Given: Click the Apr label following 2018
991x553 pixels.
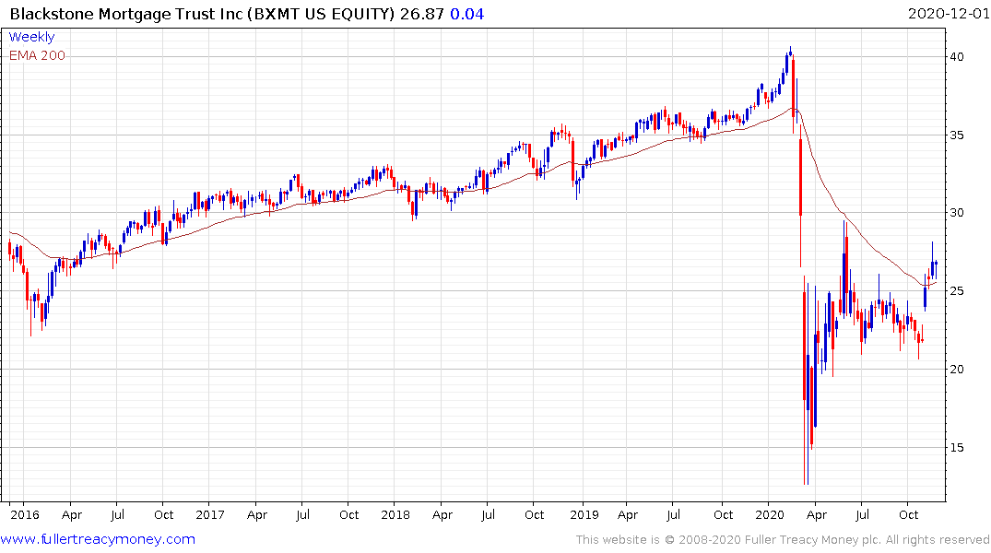Looking at the screenshot, I should tap(442, 515).
